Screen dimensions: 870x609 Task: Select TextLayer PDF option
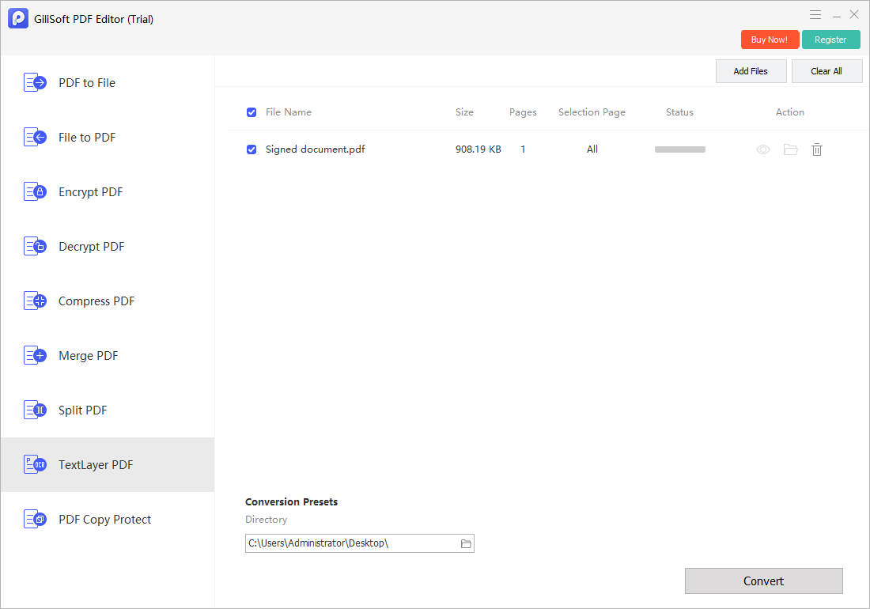point(108,465)
